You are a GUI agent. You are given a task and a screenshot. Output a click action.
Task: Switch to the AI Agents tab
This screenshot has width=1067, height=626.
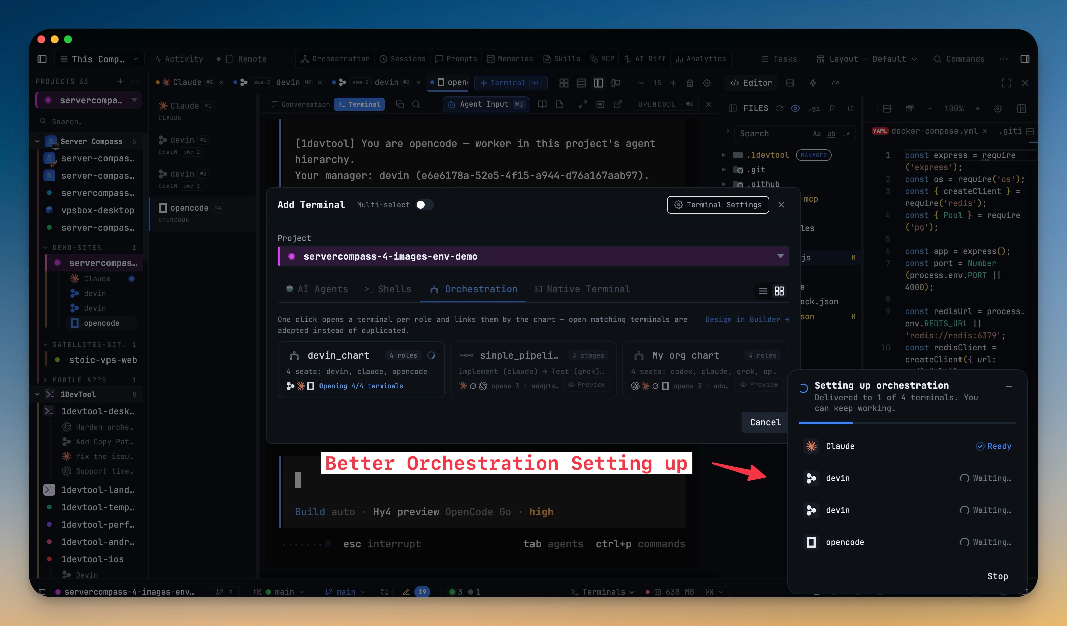(x=317, y=289)
